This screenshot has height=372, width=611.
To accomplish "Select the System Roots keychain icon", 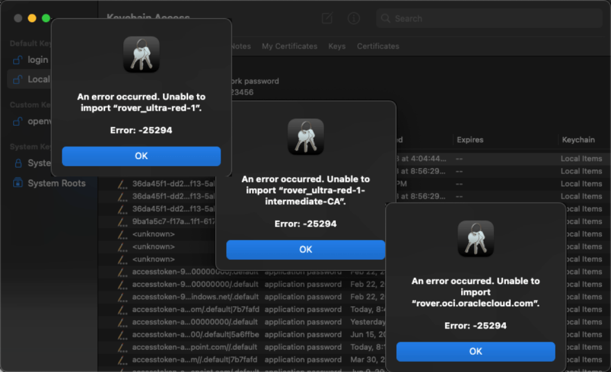I will tap(18, 183).
